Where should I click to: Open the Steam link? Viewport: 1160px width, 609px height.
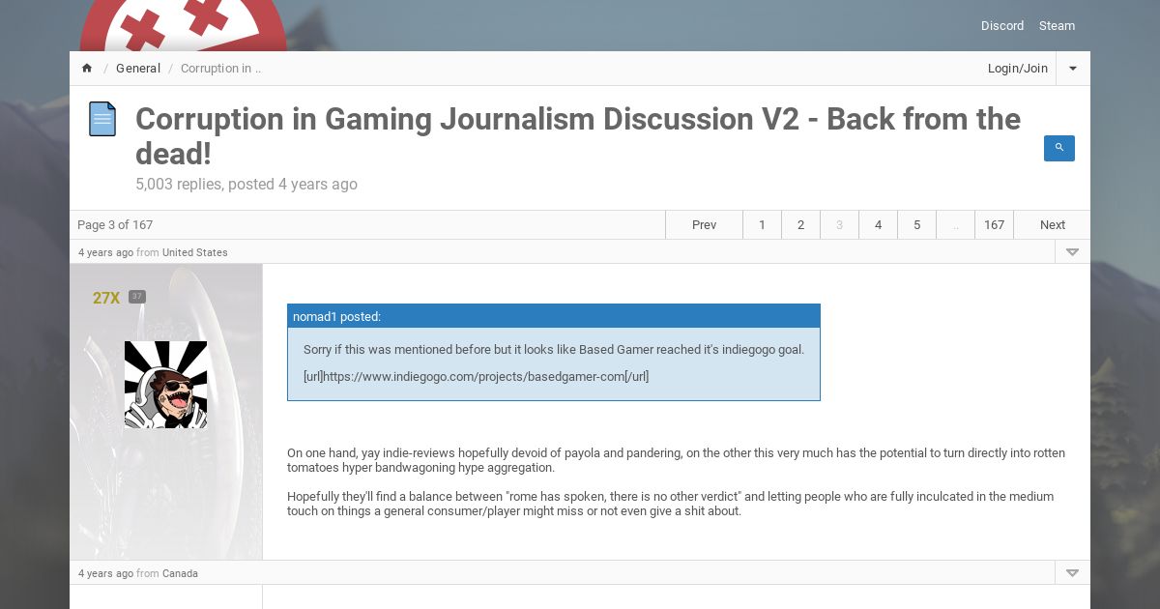1057,26
